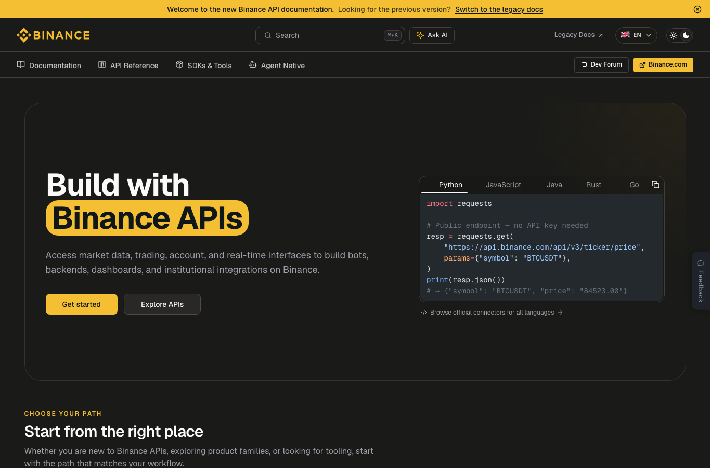
Task: Open the SDKs & Tools menu
Action: point(203,65)
